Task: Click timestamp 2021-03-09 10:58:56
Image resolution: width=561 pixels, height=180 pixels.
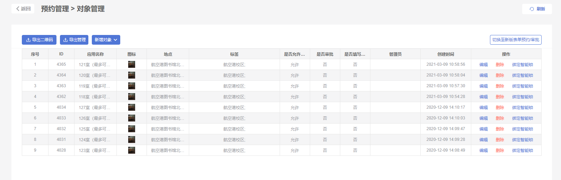Action: click(446, 64)
